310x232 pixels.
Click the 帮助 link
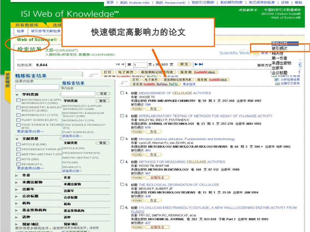[298, 2]
